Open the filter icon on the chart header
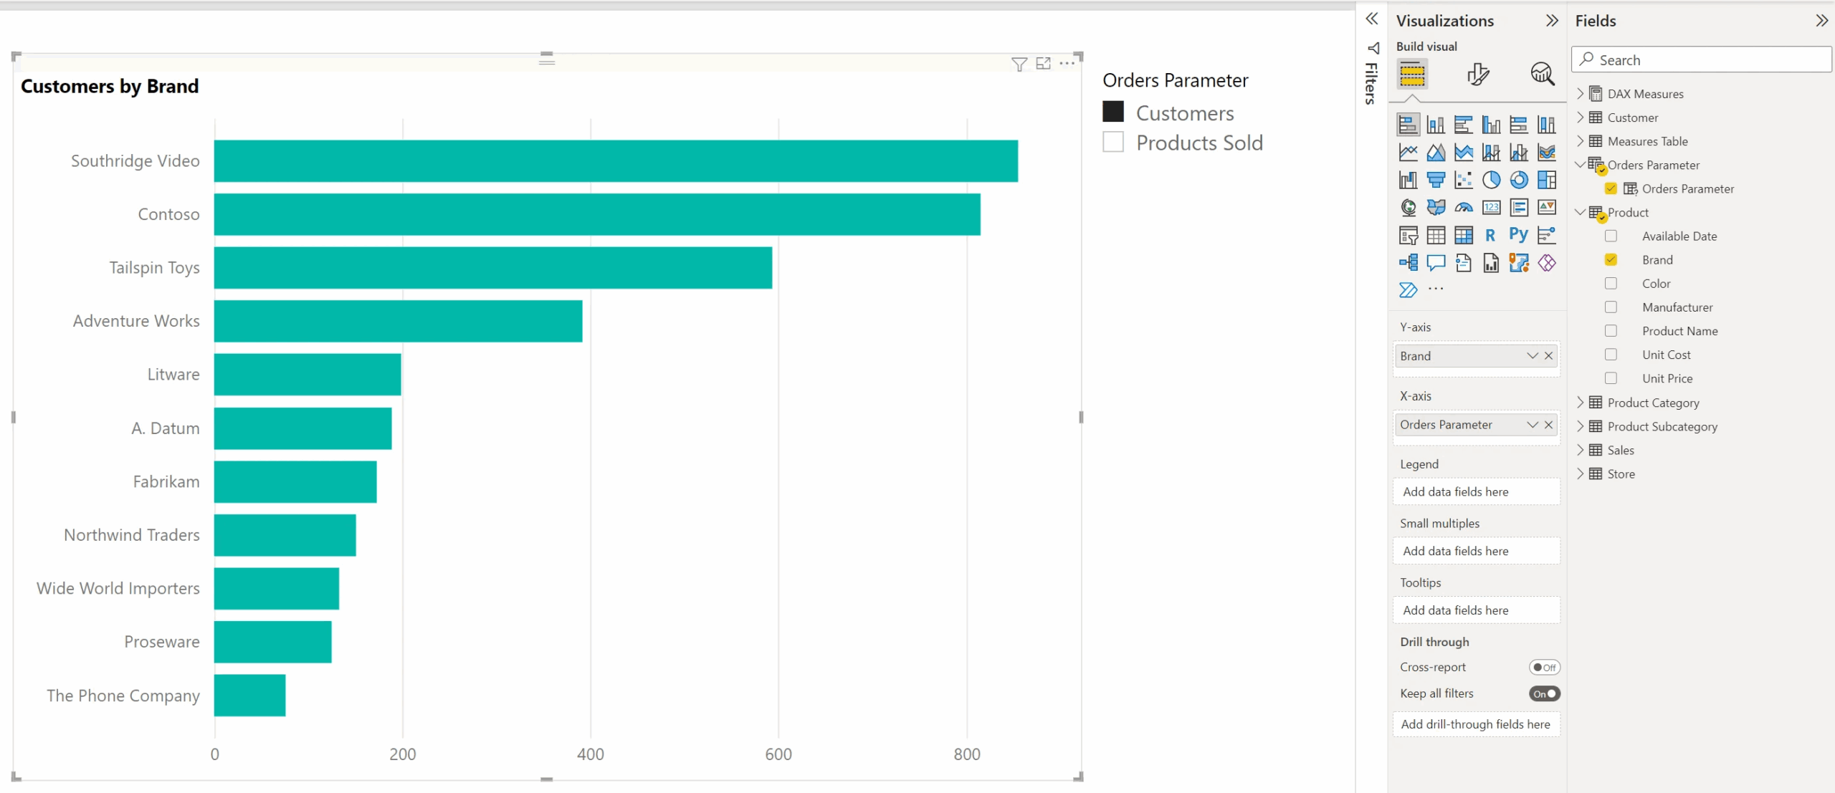This screenshot has height=793, width=1835. pyautogui.click(x=1019, y=64)
